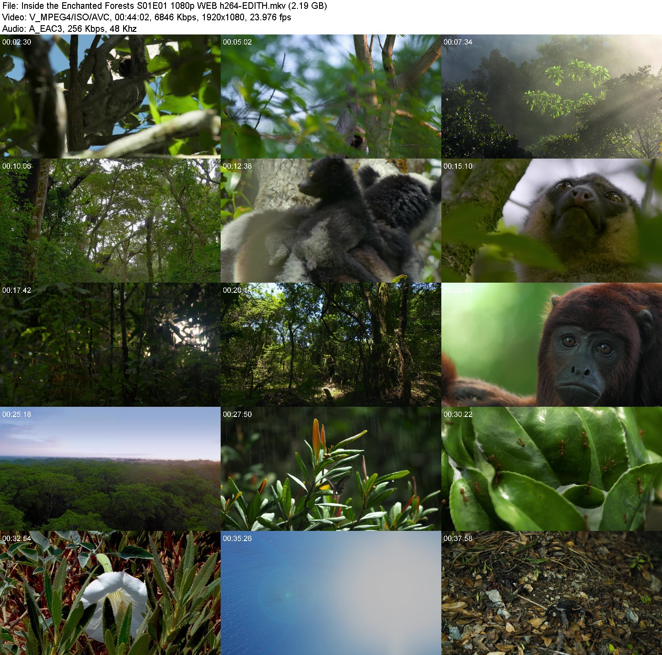The image size is (662, 655).
Task: Select the thumbnail at 00:02:30
Action: pyautogui.click(x=110, y=96)
